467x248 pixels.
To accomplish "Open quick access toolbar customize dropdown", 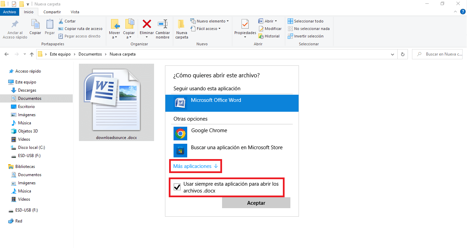I will pos(28,4).
